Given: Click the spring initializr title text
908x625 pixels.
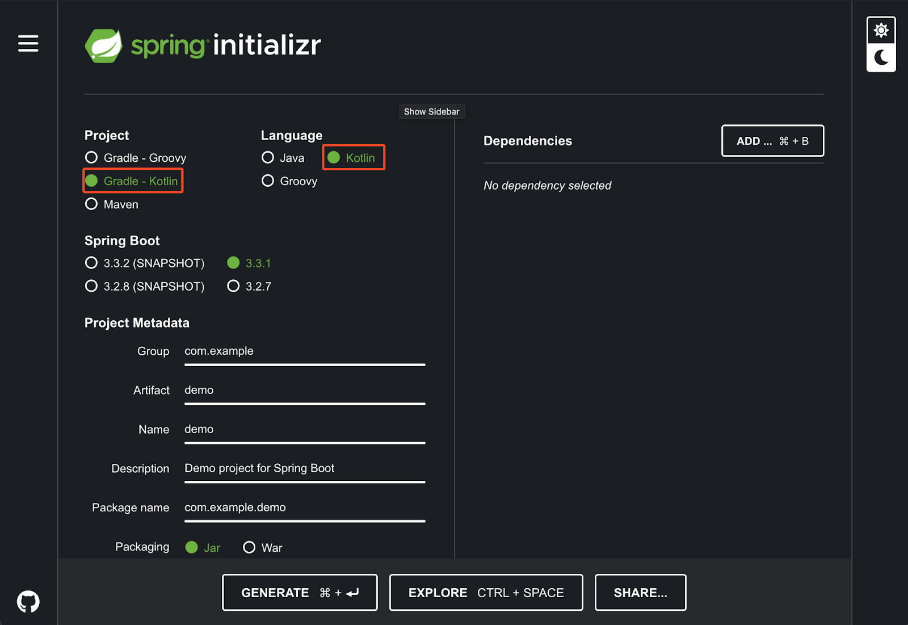Looking at the screenshot, I should [226, 45].
